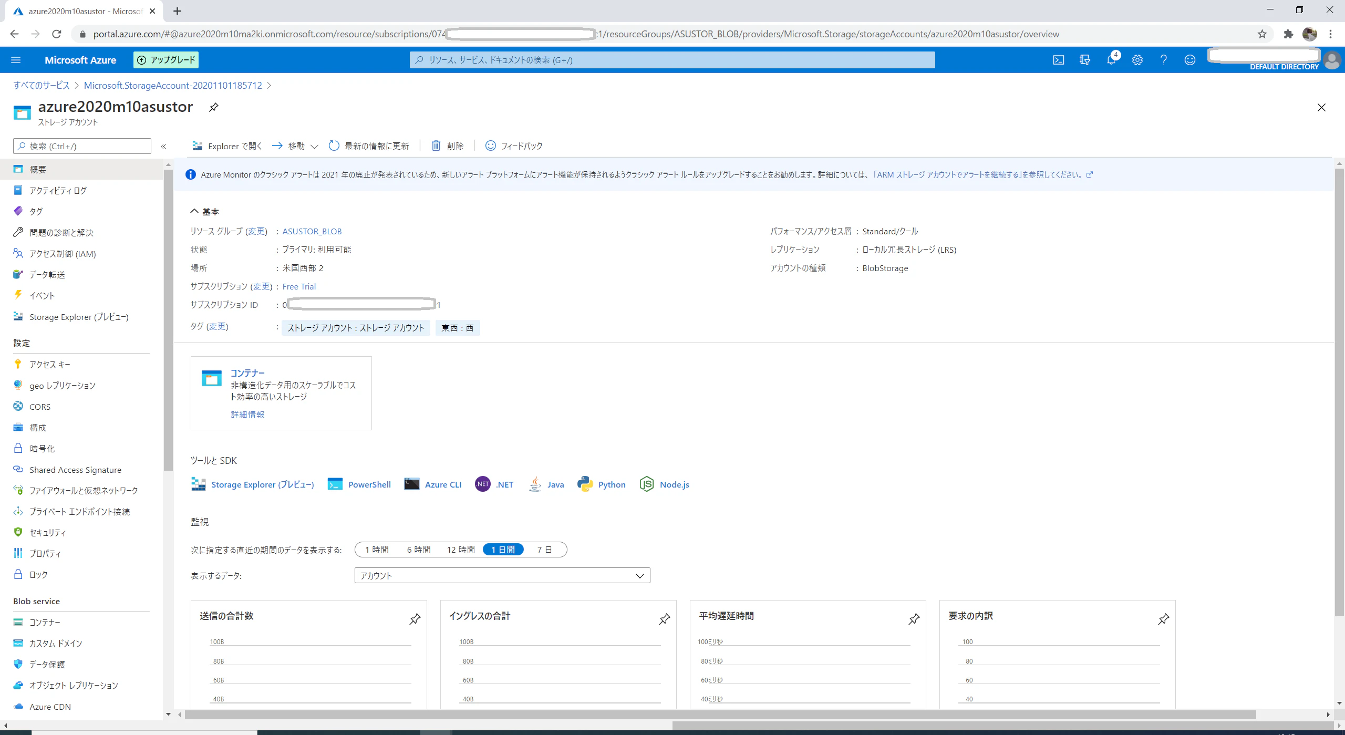Pin the azure2020m10asustor resource to dashboard
The image size is (1345, 735).
213,107
